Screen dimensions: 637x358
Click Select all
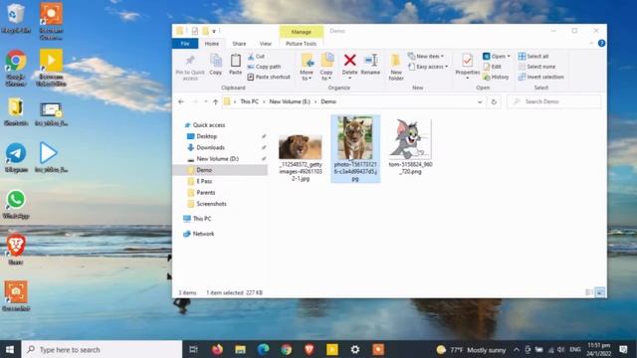pyautogui.click(x=533, y=57)
